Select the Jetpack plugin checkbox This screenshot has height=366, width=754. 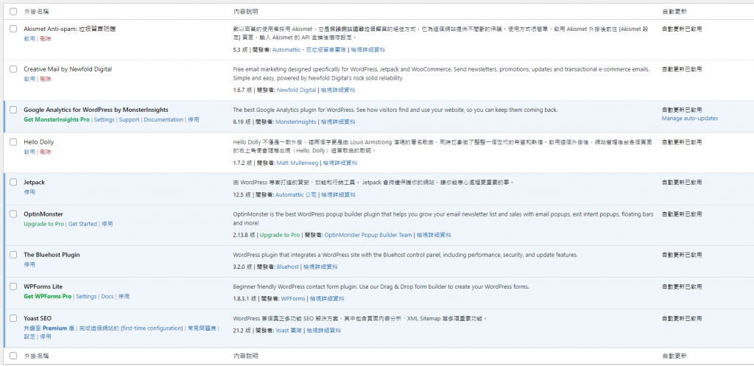(x=13, y=183)
